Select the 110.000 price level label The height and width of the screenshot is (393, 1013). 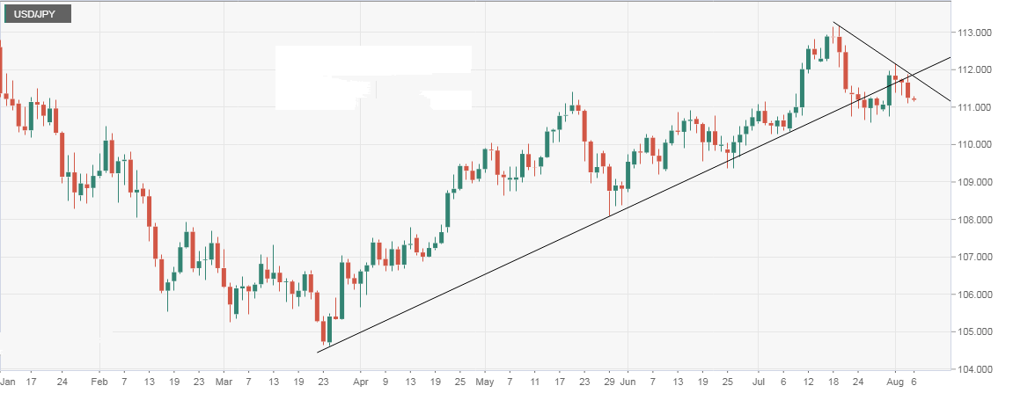pos(979,144)
